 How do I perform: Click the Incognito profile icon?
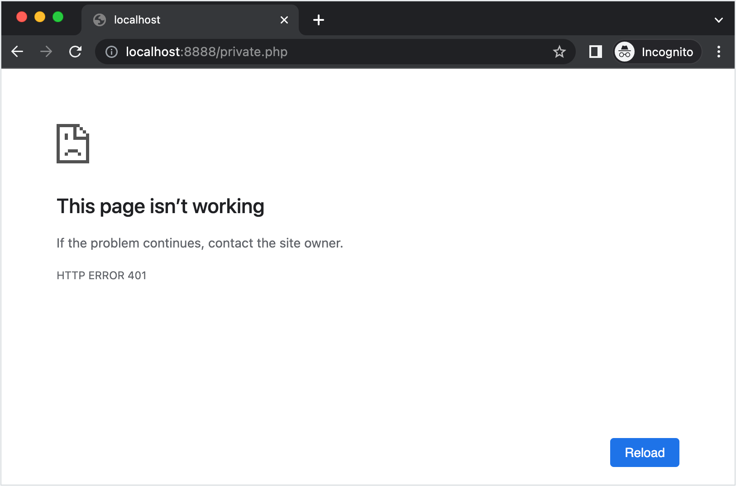pos(625,52)
